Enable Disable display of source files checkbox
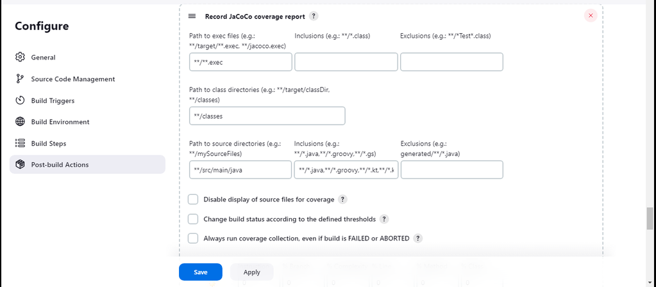The height and width of the screenshot is (287, 656). coord(193,199)
